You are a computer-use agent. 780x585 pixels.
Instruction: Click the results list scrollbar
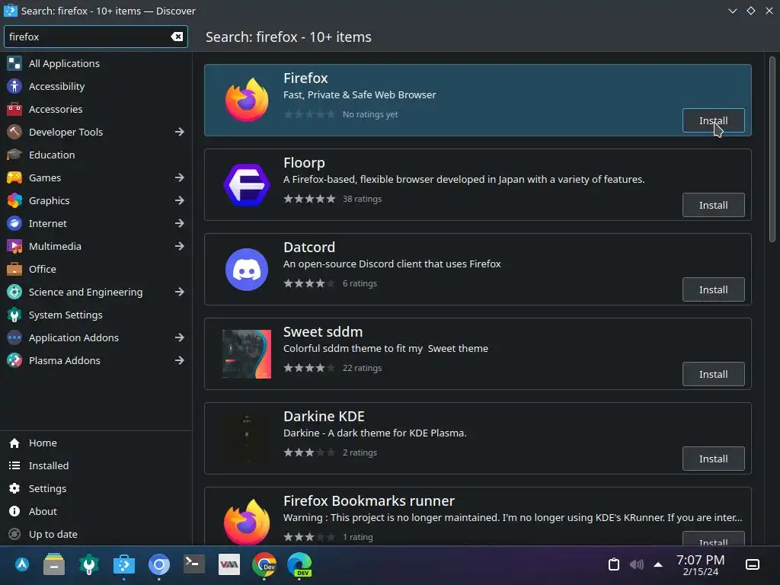772,149
